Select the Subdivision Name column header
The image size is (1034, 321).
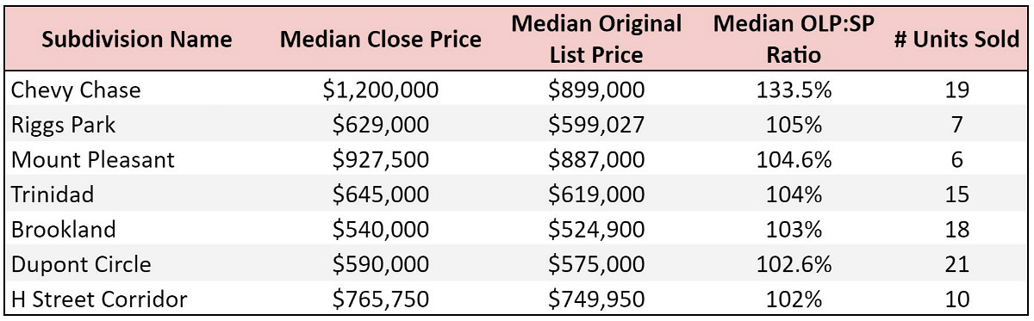(x=138, y=40)
